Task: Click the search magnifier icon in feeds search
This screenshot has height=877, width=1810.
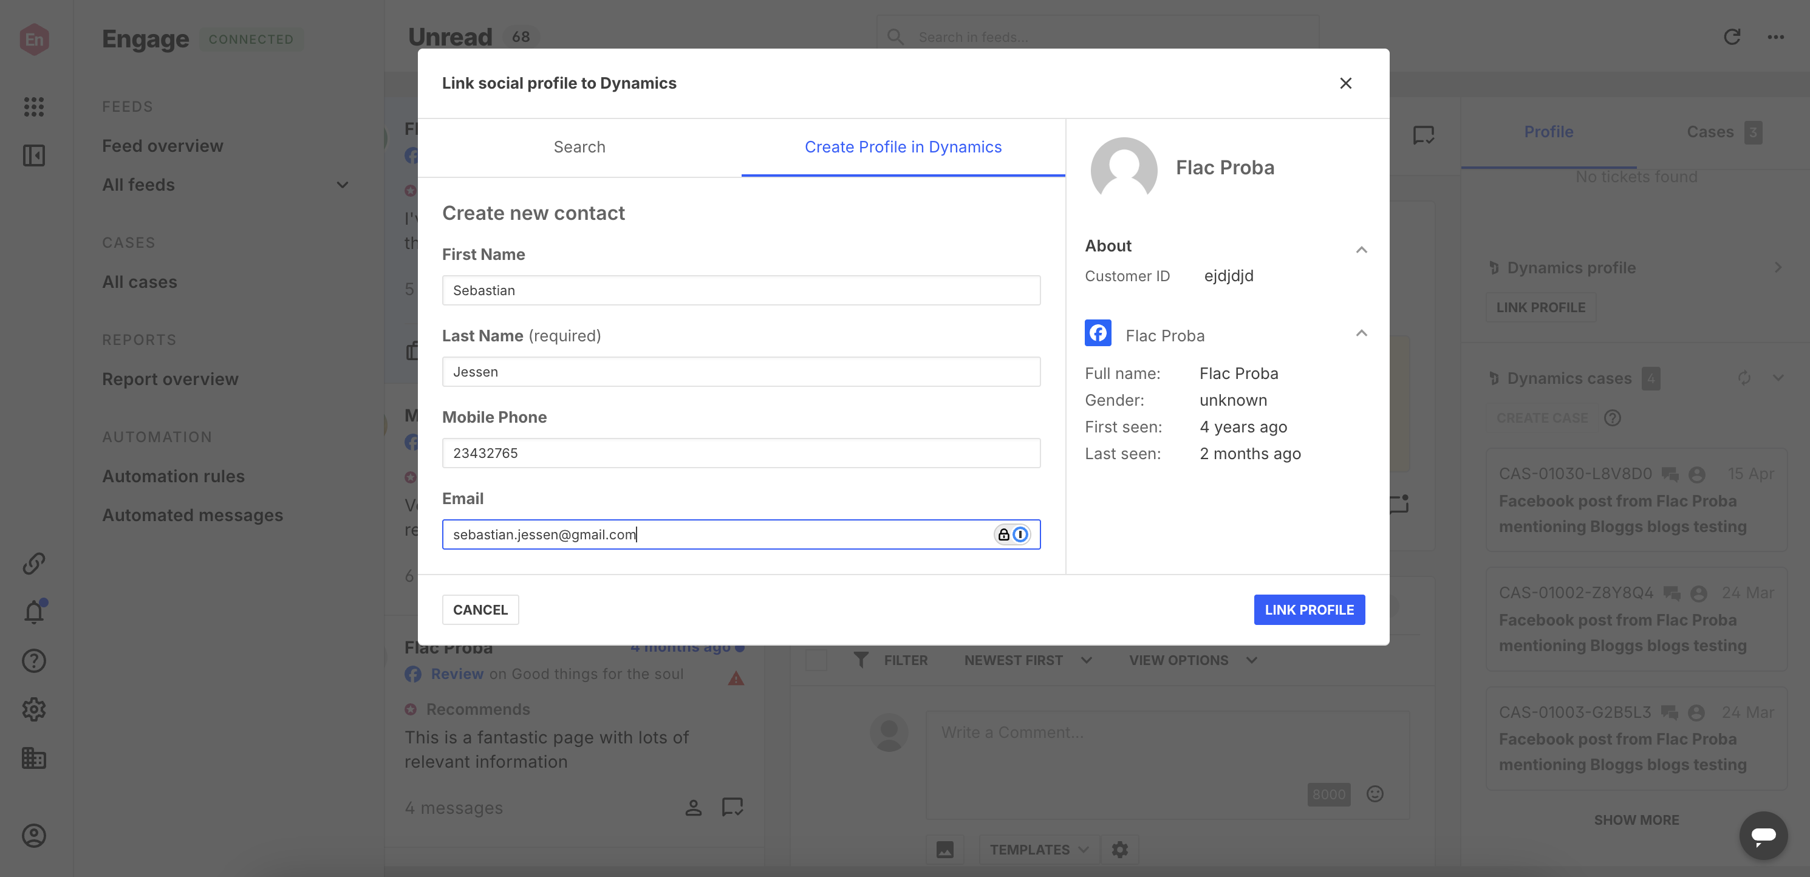Action: coord(895,36)
